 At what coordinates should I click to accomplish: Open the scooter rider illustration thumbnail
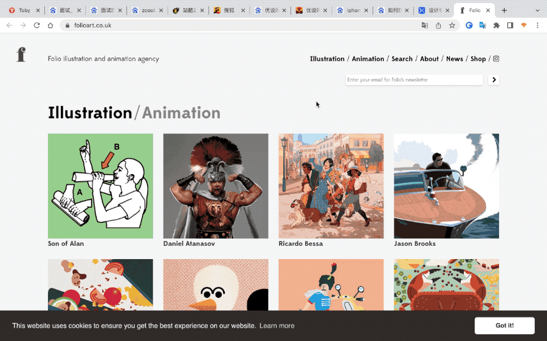click(331, 285)
